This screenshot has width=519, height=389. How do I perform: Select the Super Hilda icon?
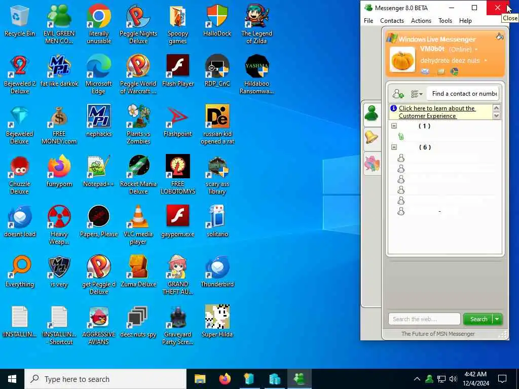pos(217,322)
